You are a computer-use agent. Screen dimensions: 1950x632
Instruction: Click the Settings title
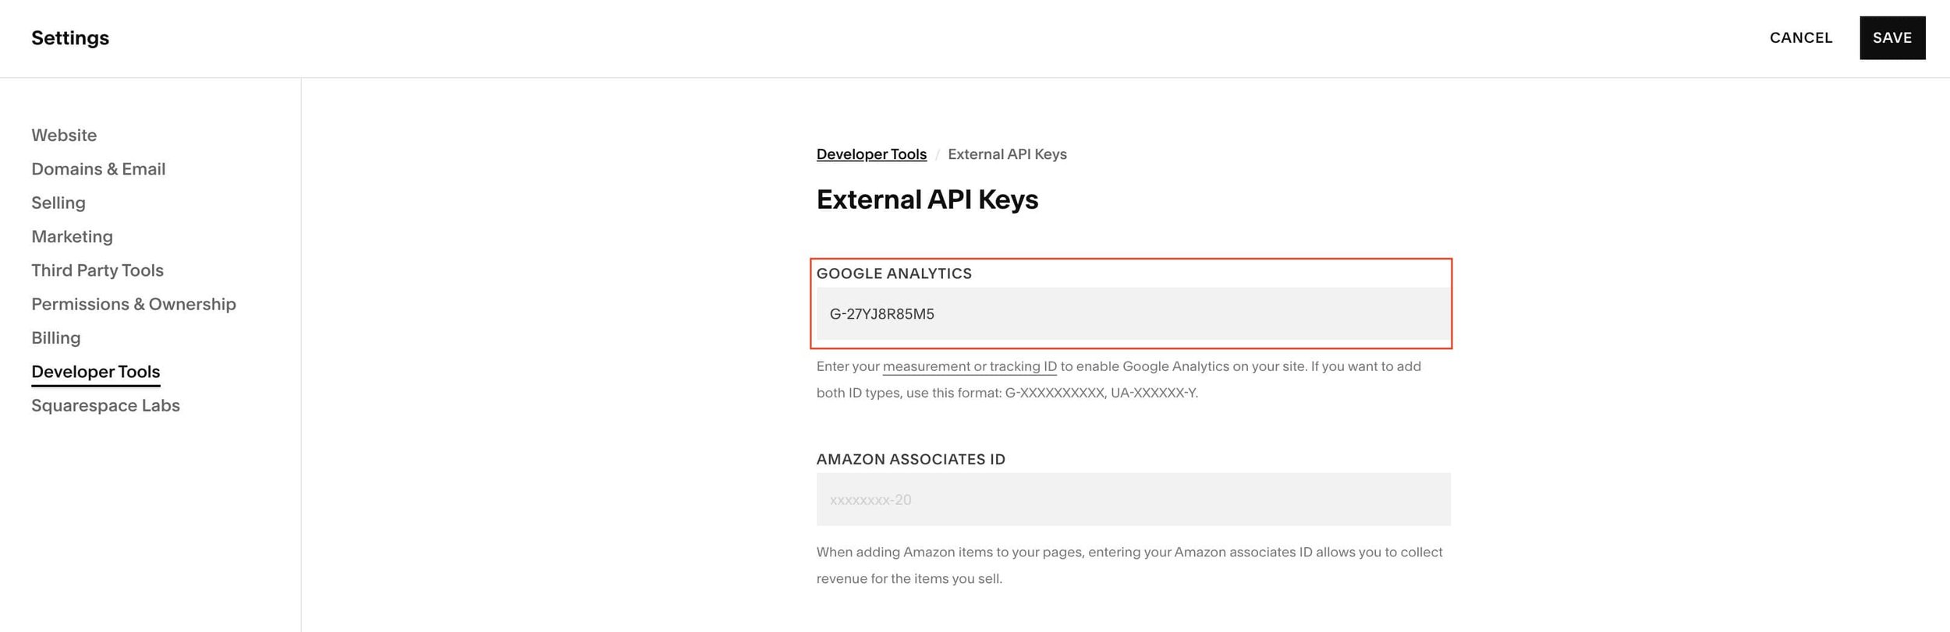pos(70,38)
